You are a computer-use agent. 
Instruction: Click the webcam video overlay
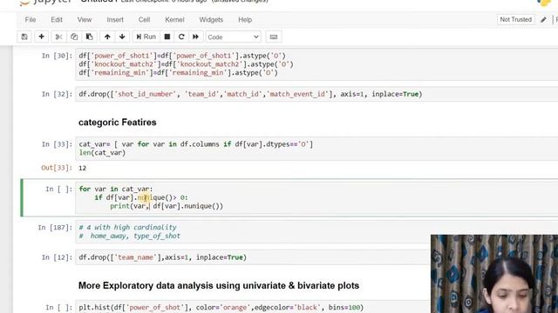pyautogui.click(x=494, y=274)
